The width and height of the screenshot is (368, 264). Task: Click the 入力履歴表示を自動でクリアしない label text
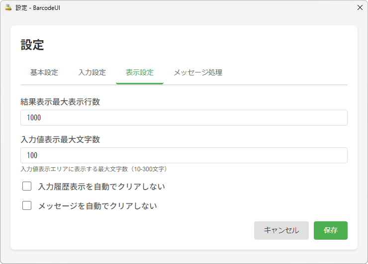coord(101,187)
